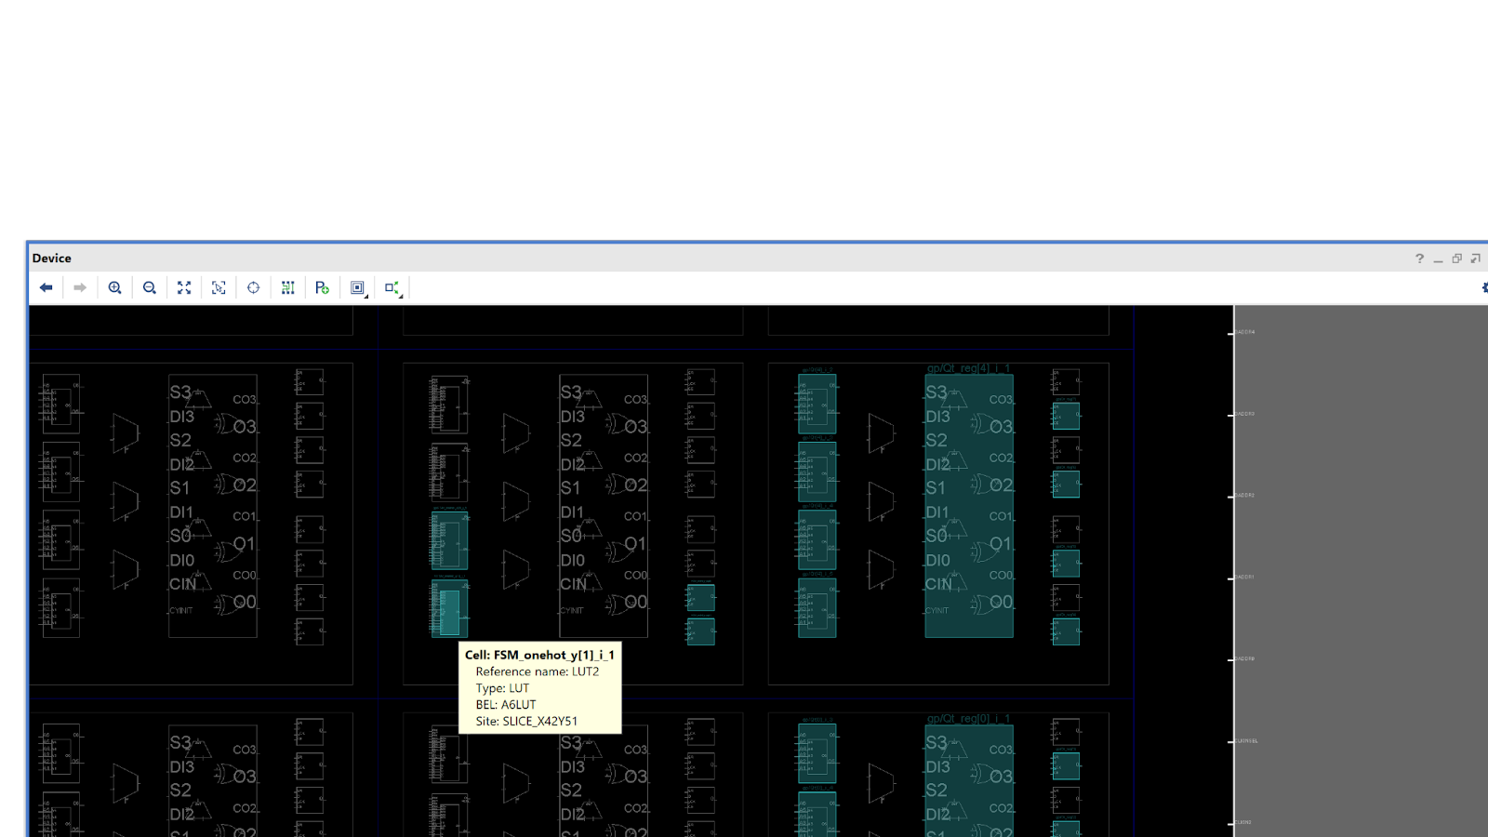Click the Device panel title
1488x837 pixels.
(52, 259)
